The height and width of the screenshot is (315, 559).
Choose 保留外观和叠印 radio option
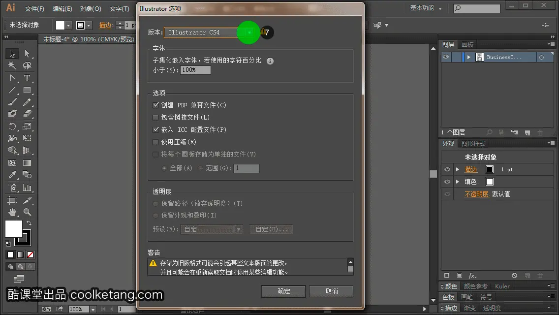(x=155, y=216)
